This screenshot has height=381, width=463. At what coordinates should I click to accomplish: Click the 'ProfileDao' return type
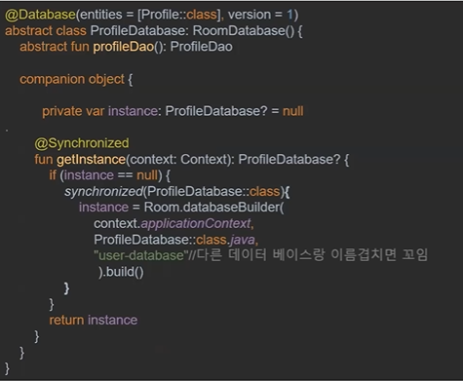[202, 47]
